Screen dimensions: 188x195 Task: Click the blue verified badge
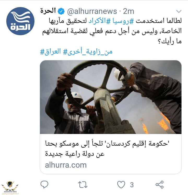[x=61, y=11]
